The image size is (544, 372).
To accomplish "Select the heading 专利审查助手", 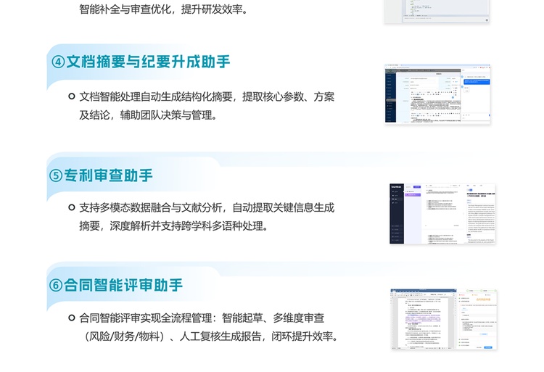I will (108, 175).
